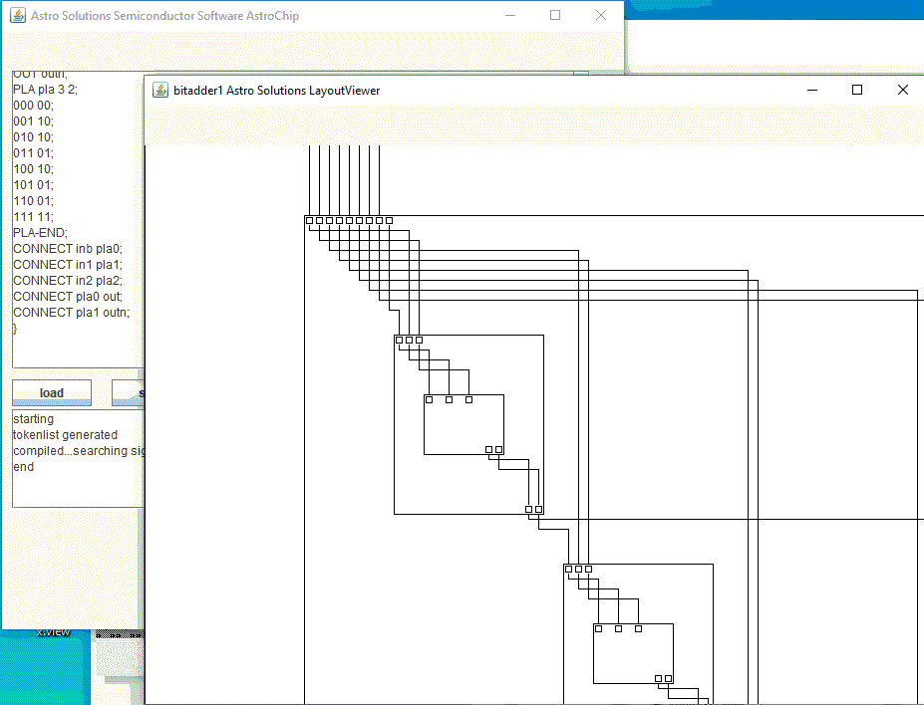The width and height of the screenshot is (924, 705).
Task: Select the truth table row "110 01;"
Action: click(x=33, y=201)
